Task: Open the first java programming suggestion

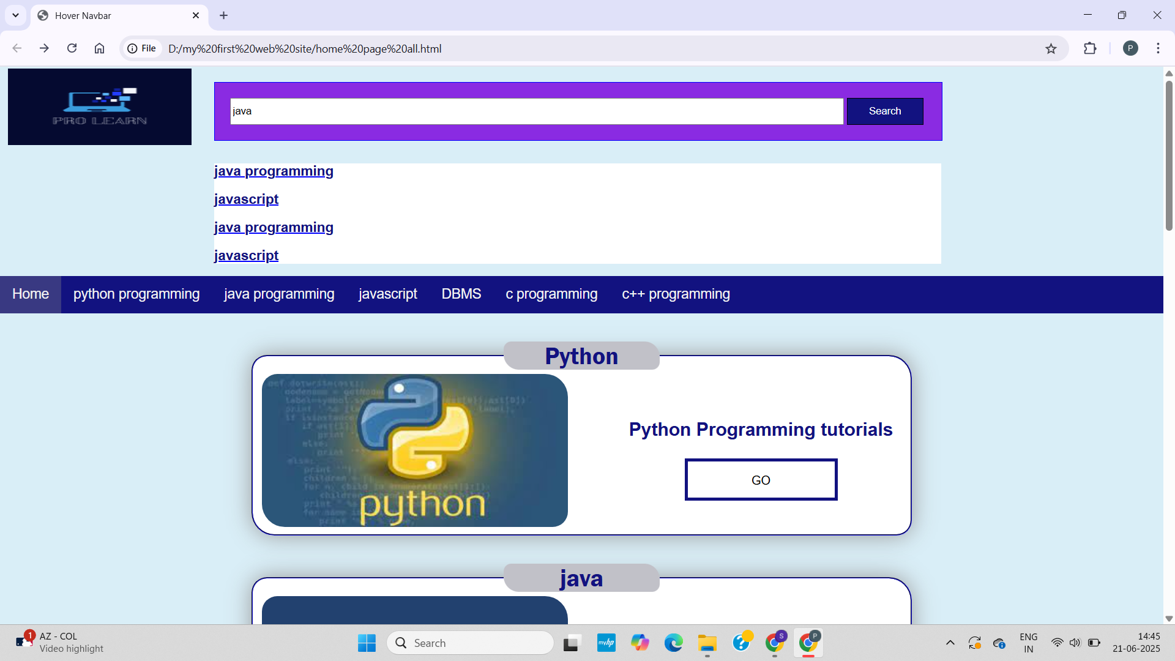Action: pyautogui.click(x=274, y=171)
